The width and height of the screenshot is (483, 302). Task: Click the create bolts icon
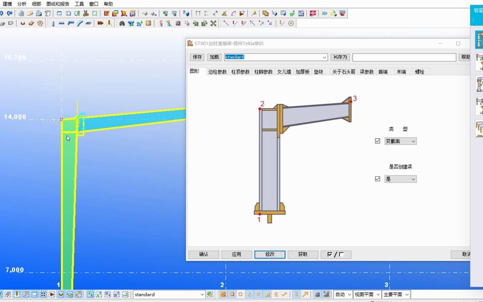[100, 23]
